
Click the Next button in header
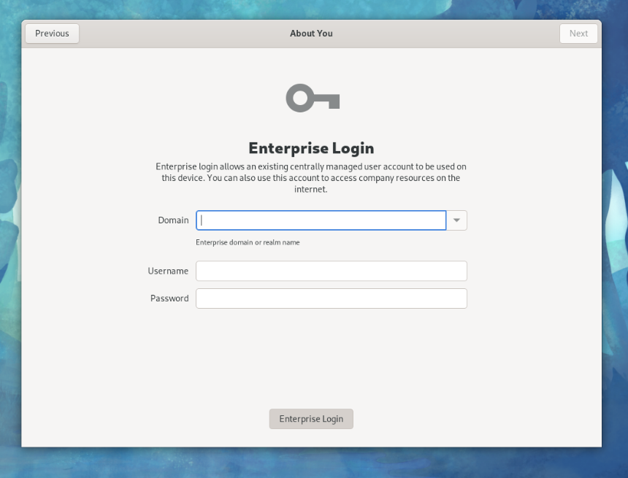pyautogui.click(x=578, y=34)
